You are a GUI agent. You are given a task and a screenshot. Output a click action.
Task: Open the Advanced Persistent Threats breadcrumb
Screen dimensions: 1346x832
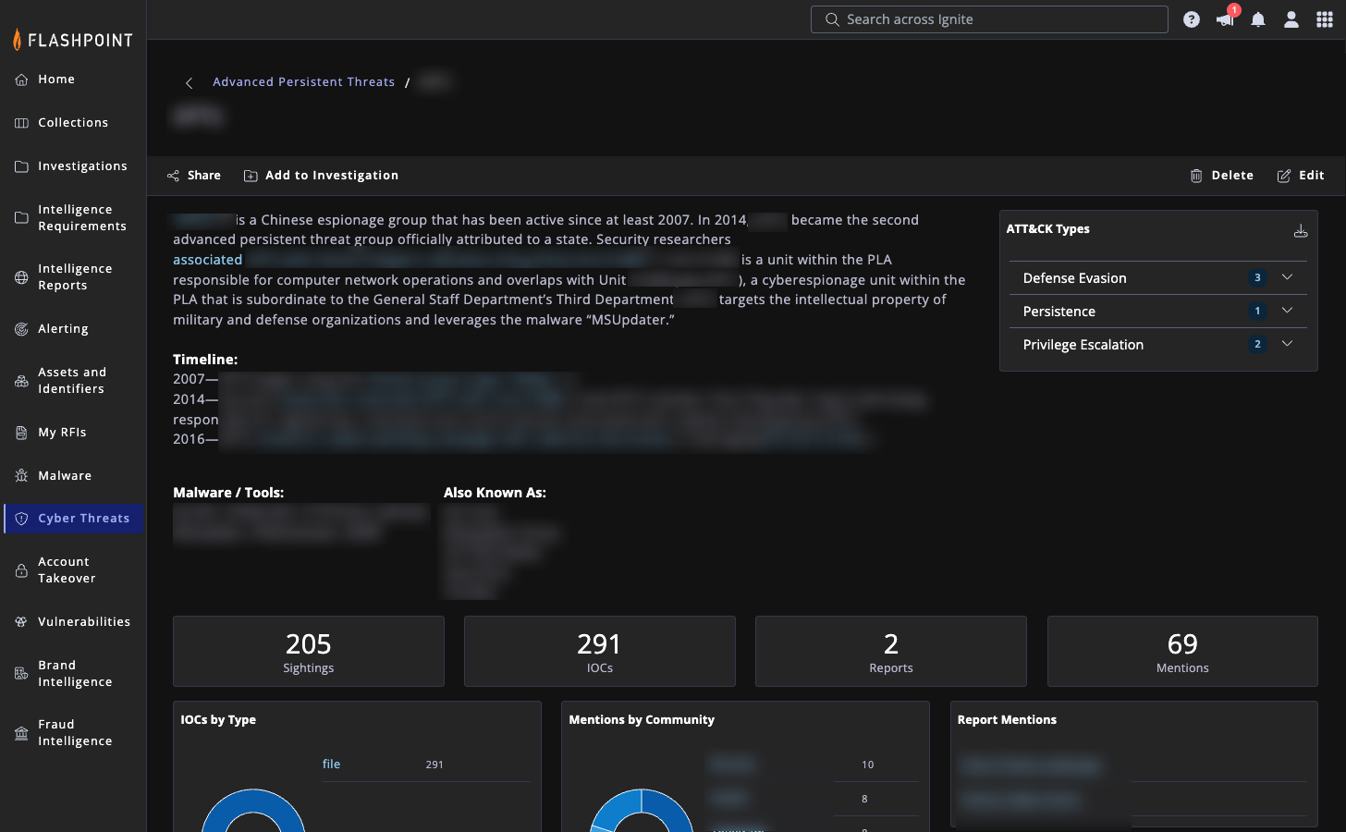point(303,82)
